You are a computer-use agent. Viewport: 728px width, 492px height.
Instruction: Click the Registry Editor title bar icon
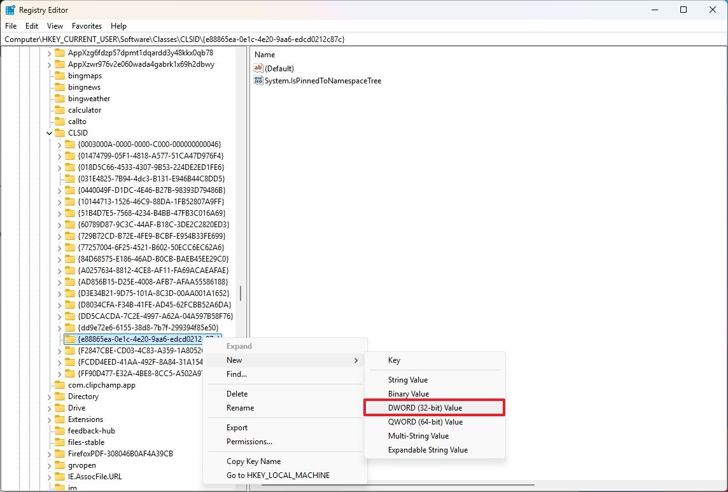(x=9, y=10)
